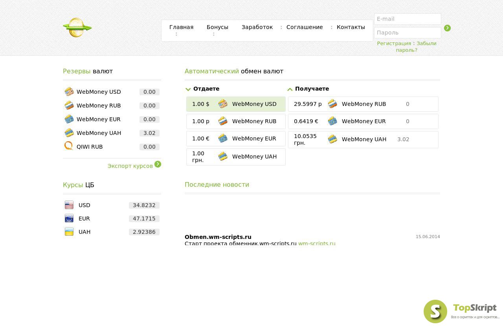Click the 34.8232 USD rate value
This screenshot has height=326, width=503.
tap(144, 205)
